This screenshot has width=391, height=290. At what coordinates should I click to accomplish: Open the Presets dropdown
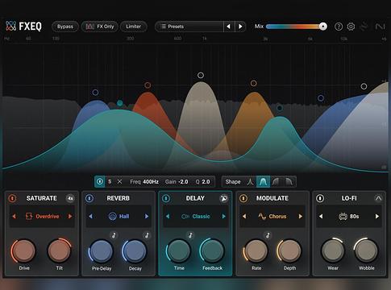[x=189, y=27]
